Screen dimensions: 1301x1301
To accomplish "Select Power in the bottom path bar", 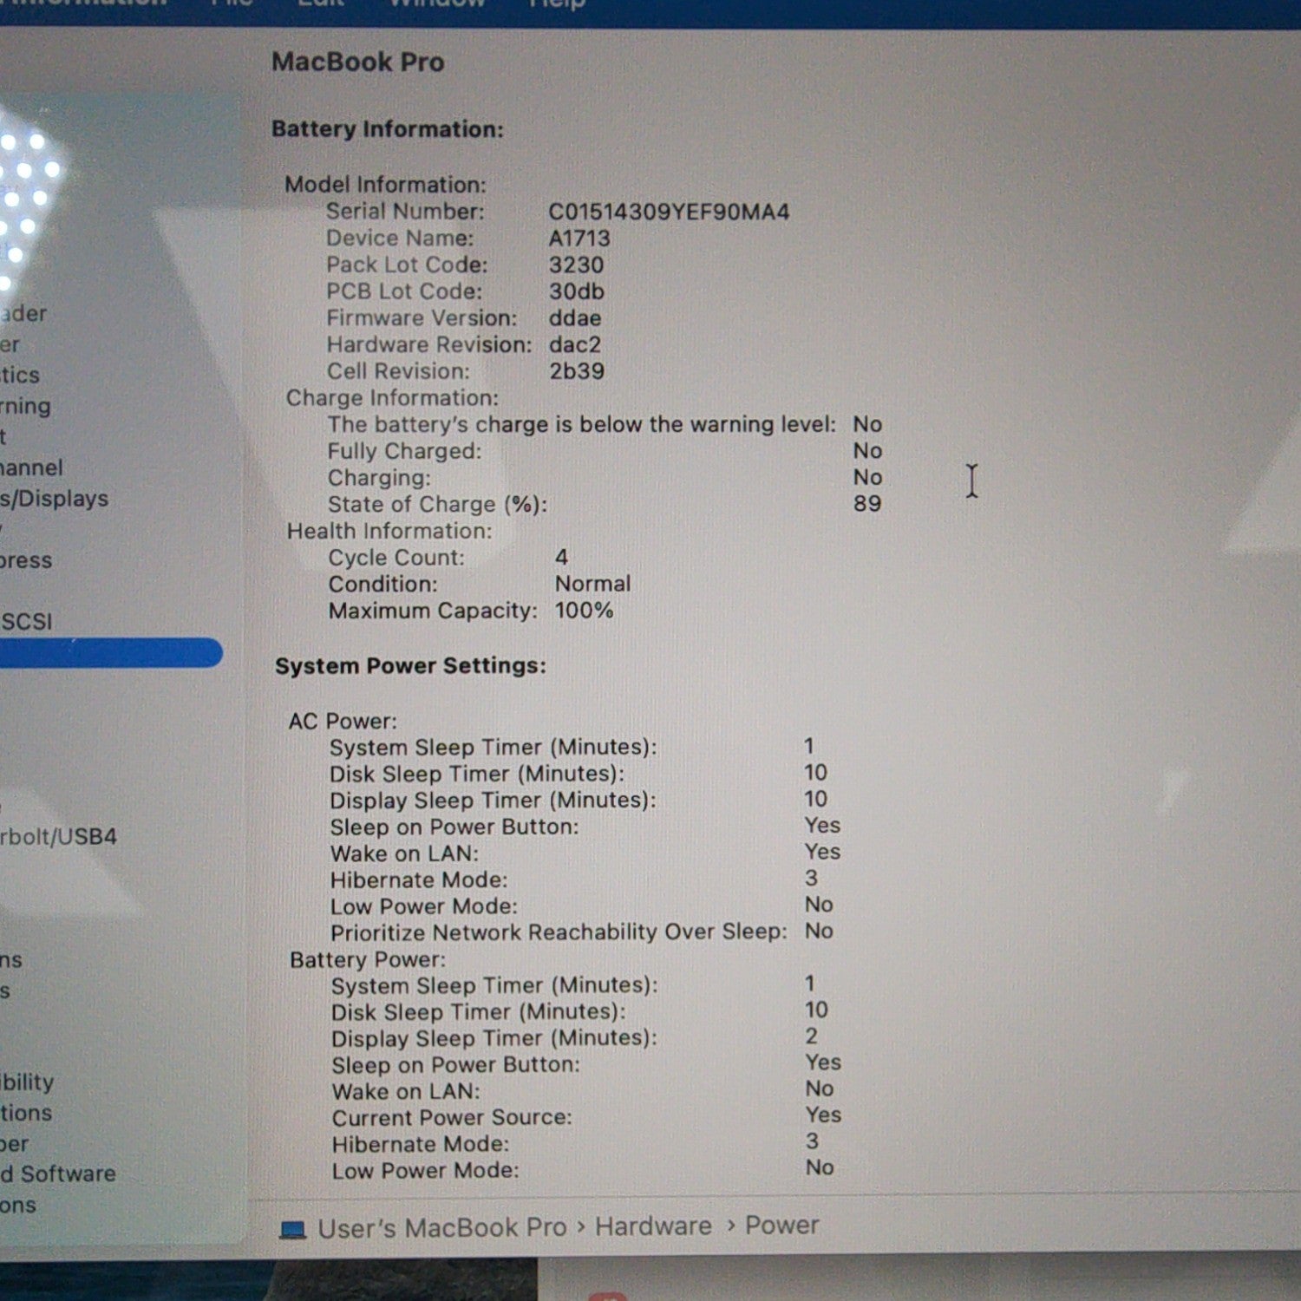I will (x=781, y=1226).
